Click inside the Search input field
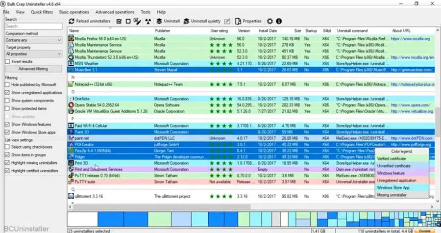The image size is (441, 233). pyautogui.click(x=33, y=26)
